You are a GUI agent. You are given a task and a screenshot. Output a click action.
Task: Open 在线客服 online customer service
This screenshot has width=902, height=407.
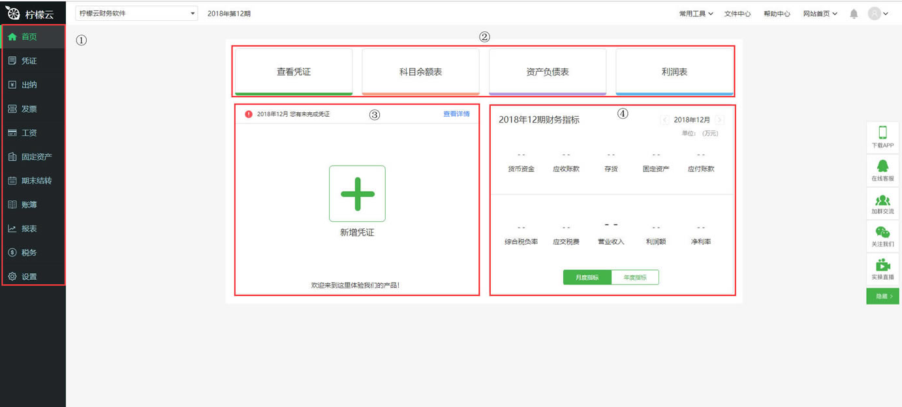click(x=882, y=170)
